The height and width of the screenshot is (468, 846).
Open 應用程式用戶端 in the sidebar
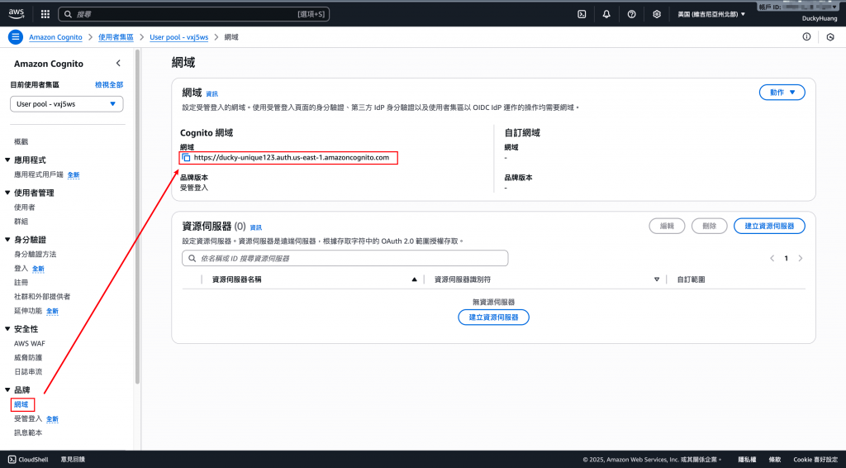coord(39,175)
